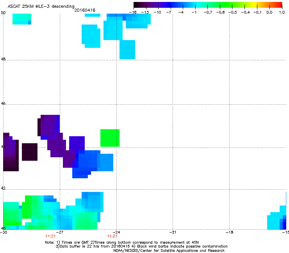Viewport: 289px width, 253px height.
Task: Click the "-7" color scale label
Action: point(169,12)
